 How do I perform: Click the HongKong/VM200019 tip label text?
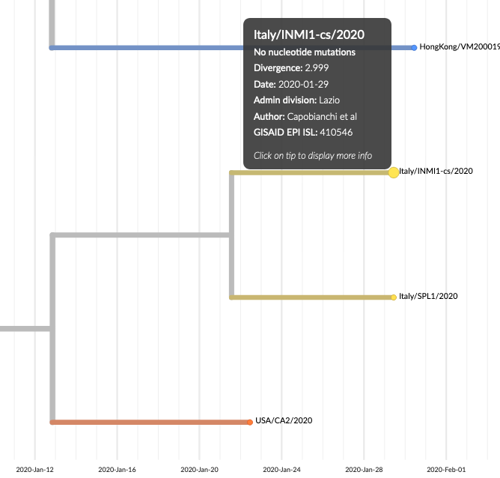[x=459, y=46]
